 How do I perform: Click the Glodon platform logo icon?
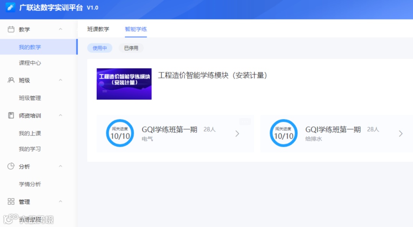click(x=11, y=7)
